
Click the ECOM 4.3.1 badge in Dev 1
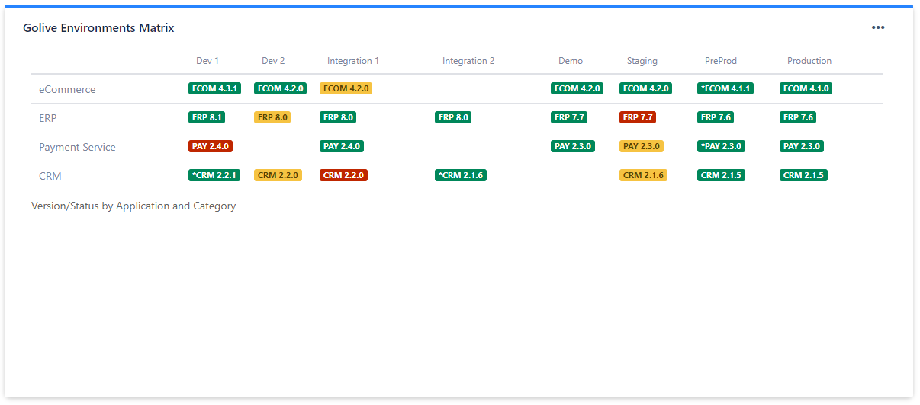214,88
